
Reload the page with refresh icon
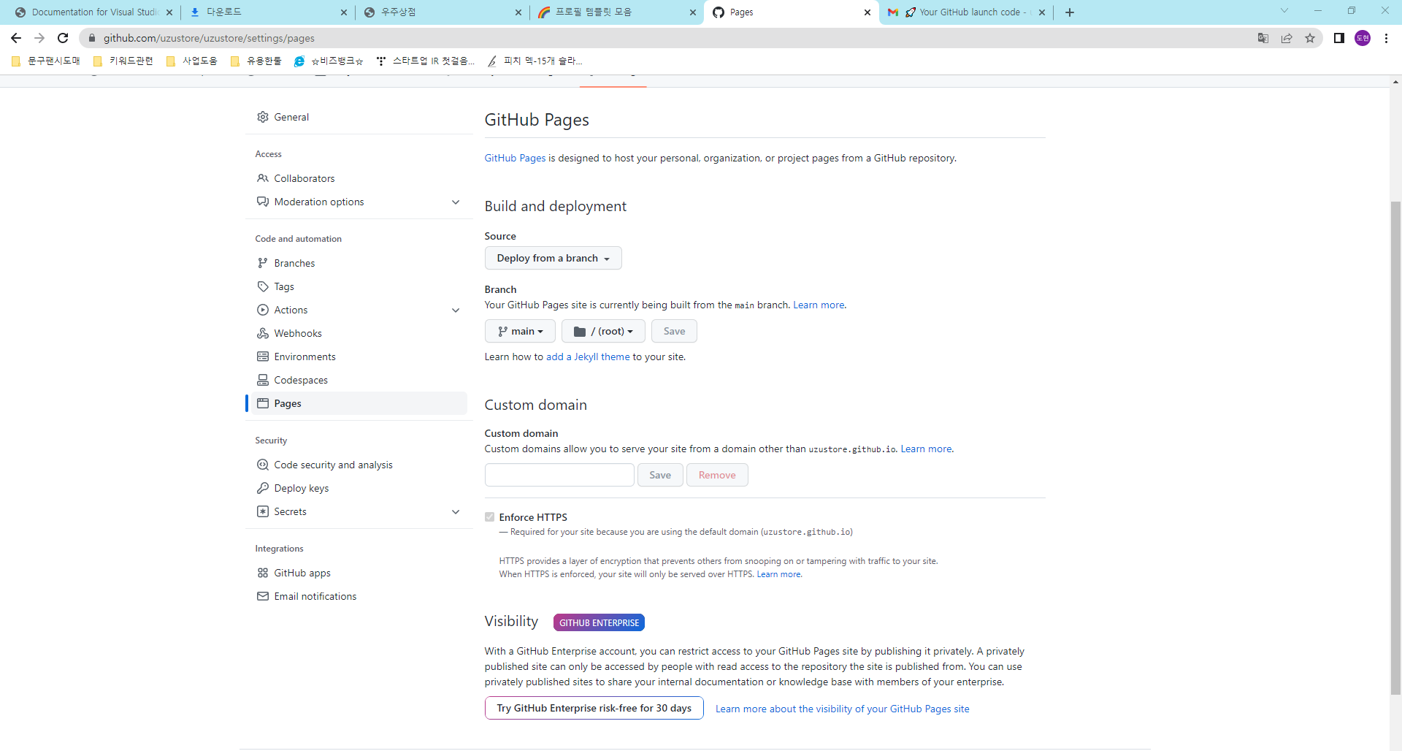tap(63, 38)
